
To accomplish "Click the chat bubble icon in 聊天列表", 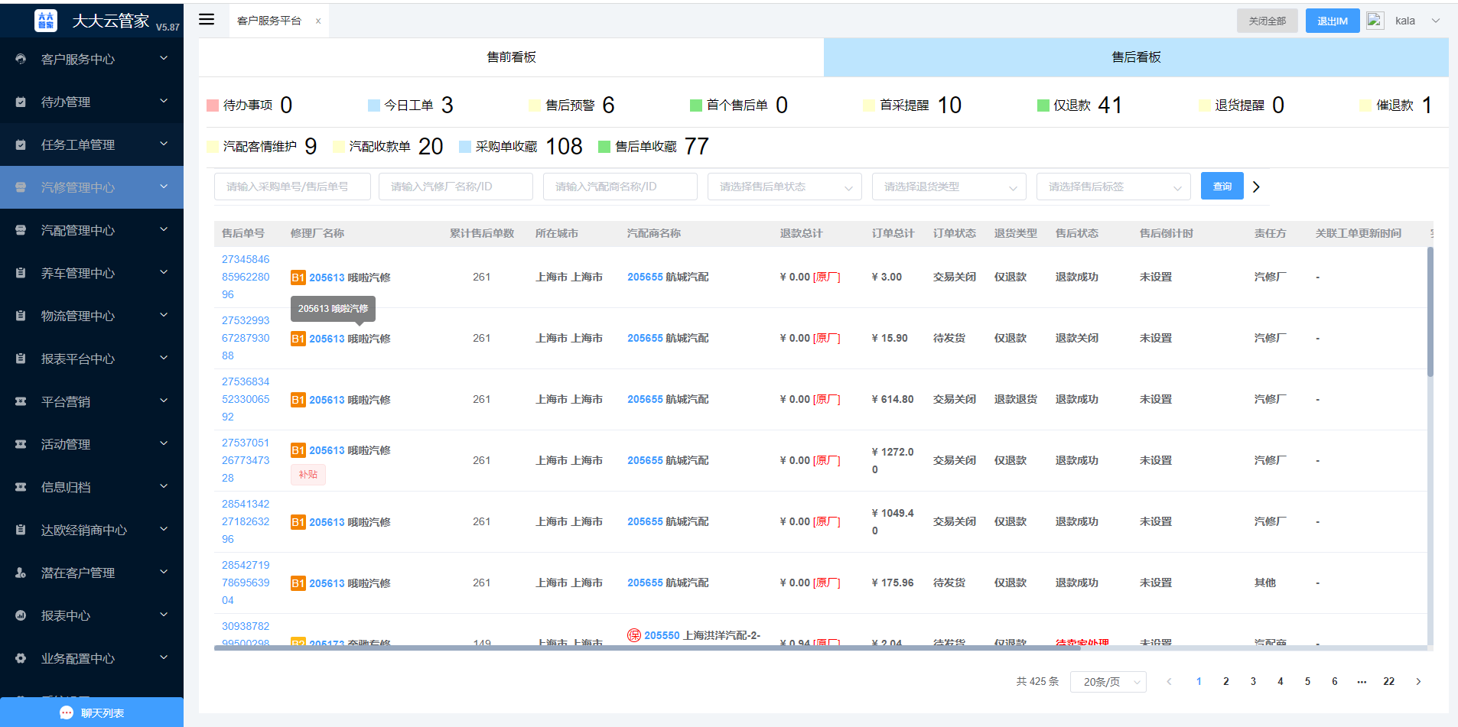I will [x=67, y=712].
